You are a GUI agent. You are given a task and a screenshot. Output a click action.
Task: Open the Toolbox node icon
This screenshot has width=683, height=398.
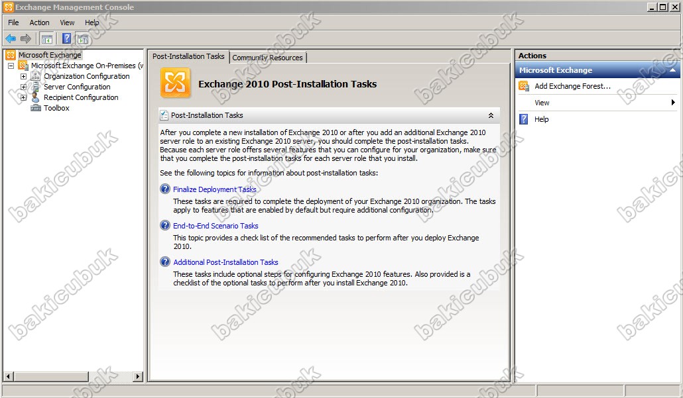(36, 108)
